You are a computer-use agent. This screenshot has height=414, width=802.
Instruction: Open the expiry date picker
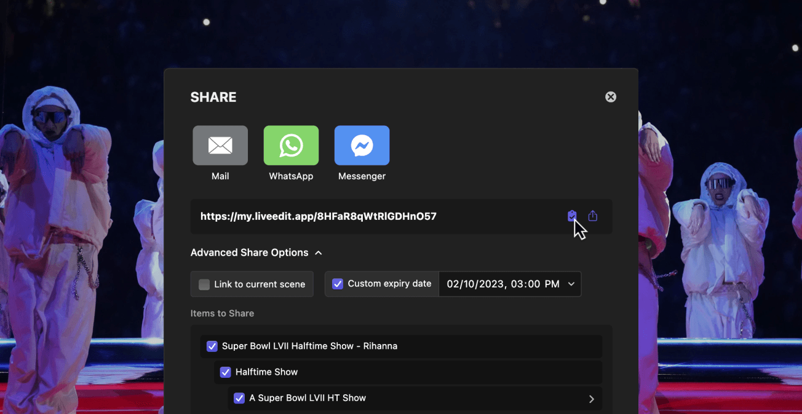(510, 284)
